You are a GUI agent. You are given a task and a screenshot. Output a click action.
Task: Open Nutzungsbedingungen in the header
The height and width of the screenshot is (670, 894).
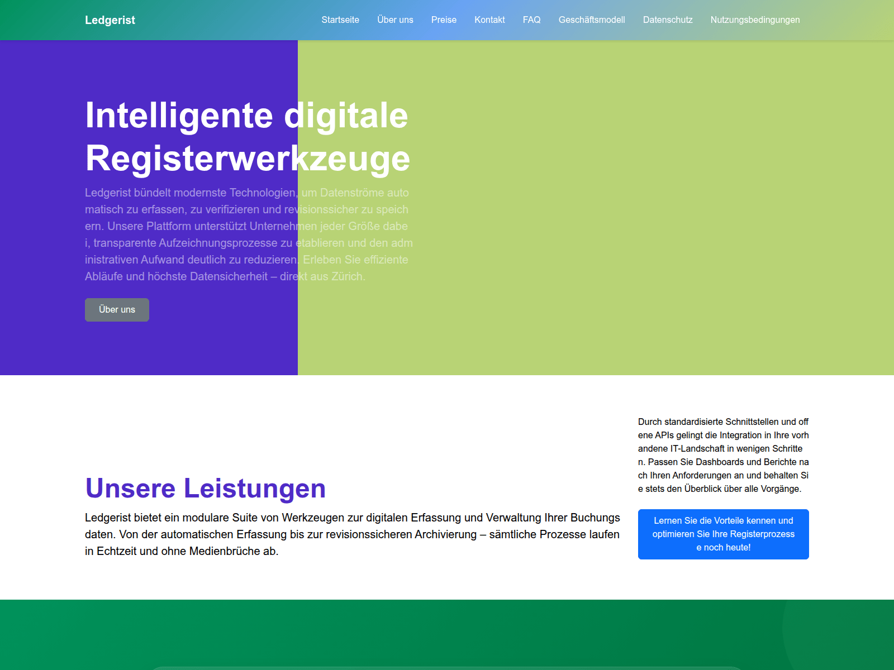755,20
